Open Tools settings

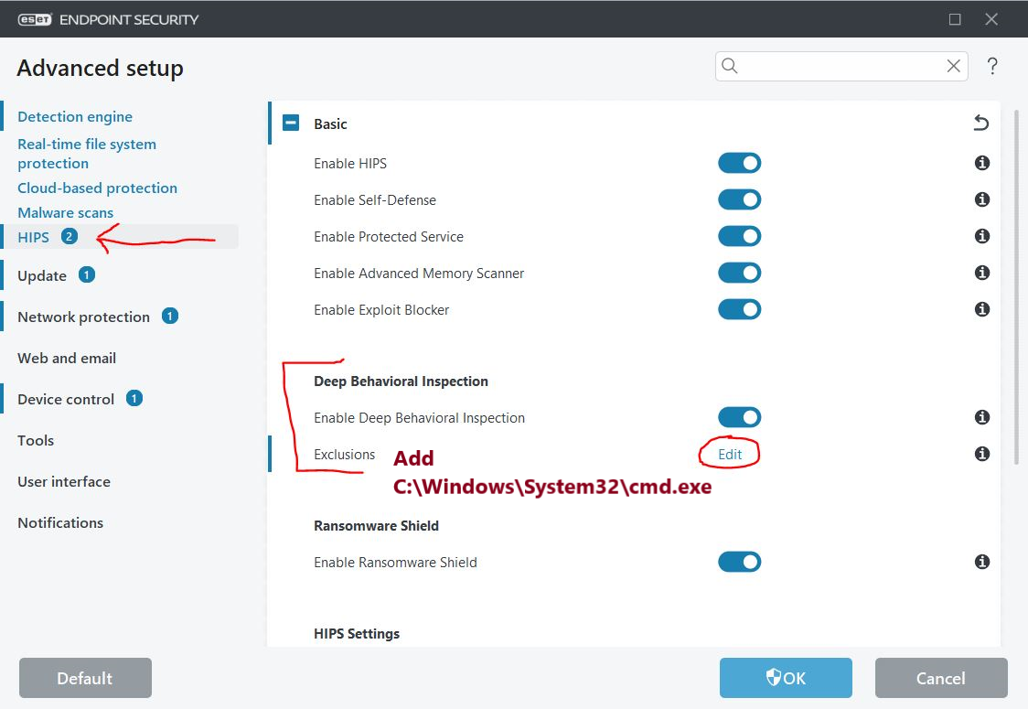[36, 440]
